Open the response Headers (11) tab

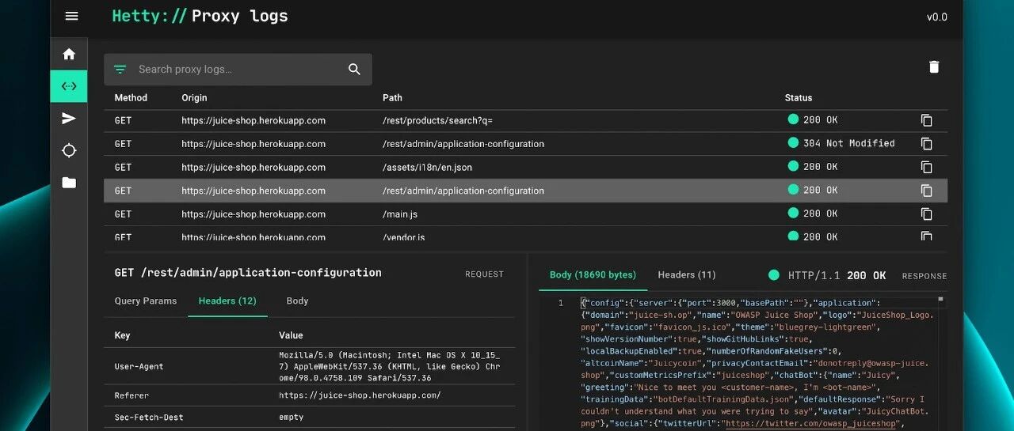click(x=687, y=275)
